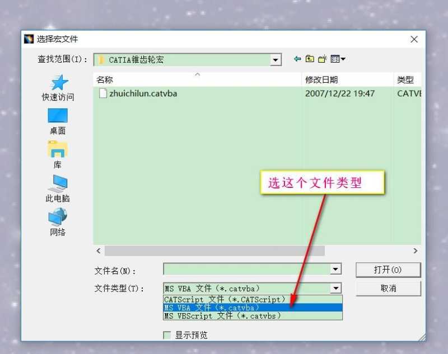Click the 取消 button
Image resolution: width=448 pixels, height=354 pixels.
coord(388,289)
